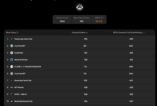Click the World of Women icon
Screen dimensions: 157x106
[12, 60]
